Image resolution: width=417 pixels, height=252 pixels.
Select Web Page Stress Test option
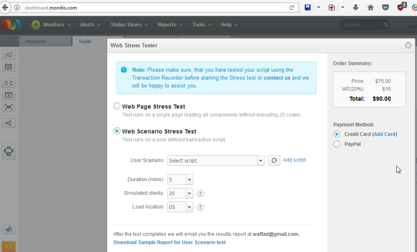click(117, 106)
